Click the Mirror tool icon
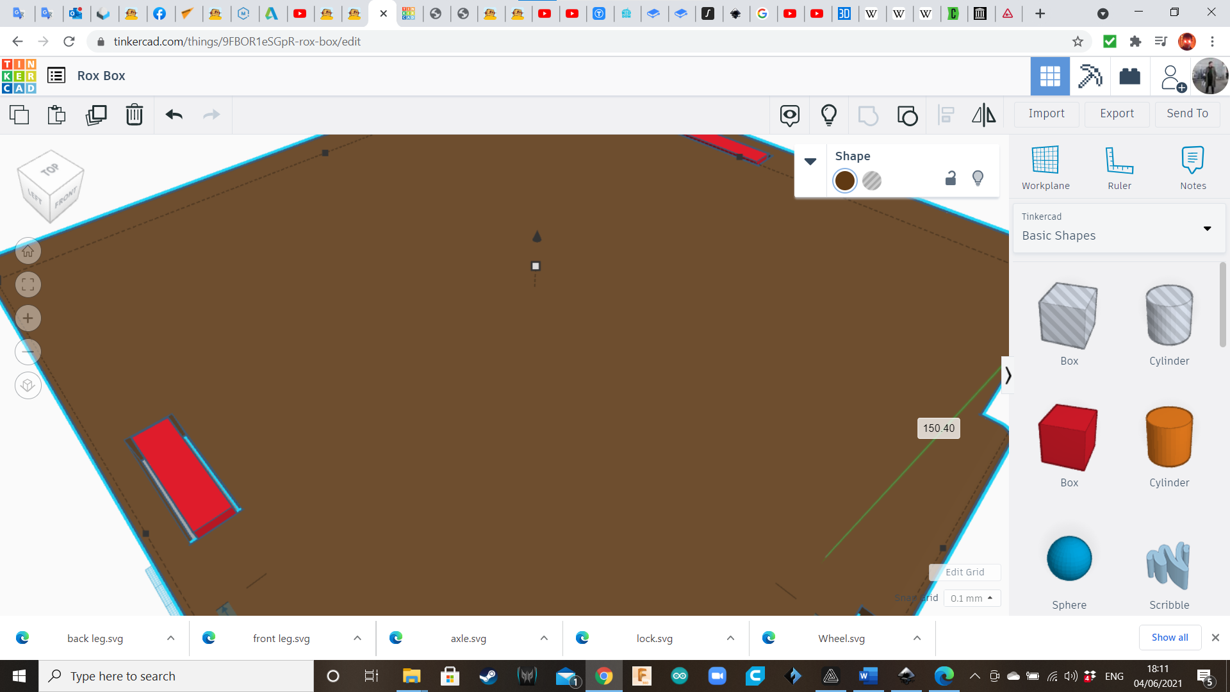This screenshot has width=1230, height=692. [x=983, y=115]
